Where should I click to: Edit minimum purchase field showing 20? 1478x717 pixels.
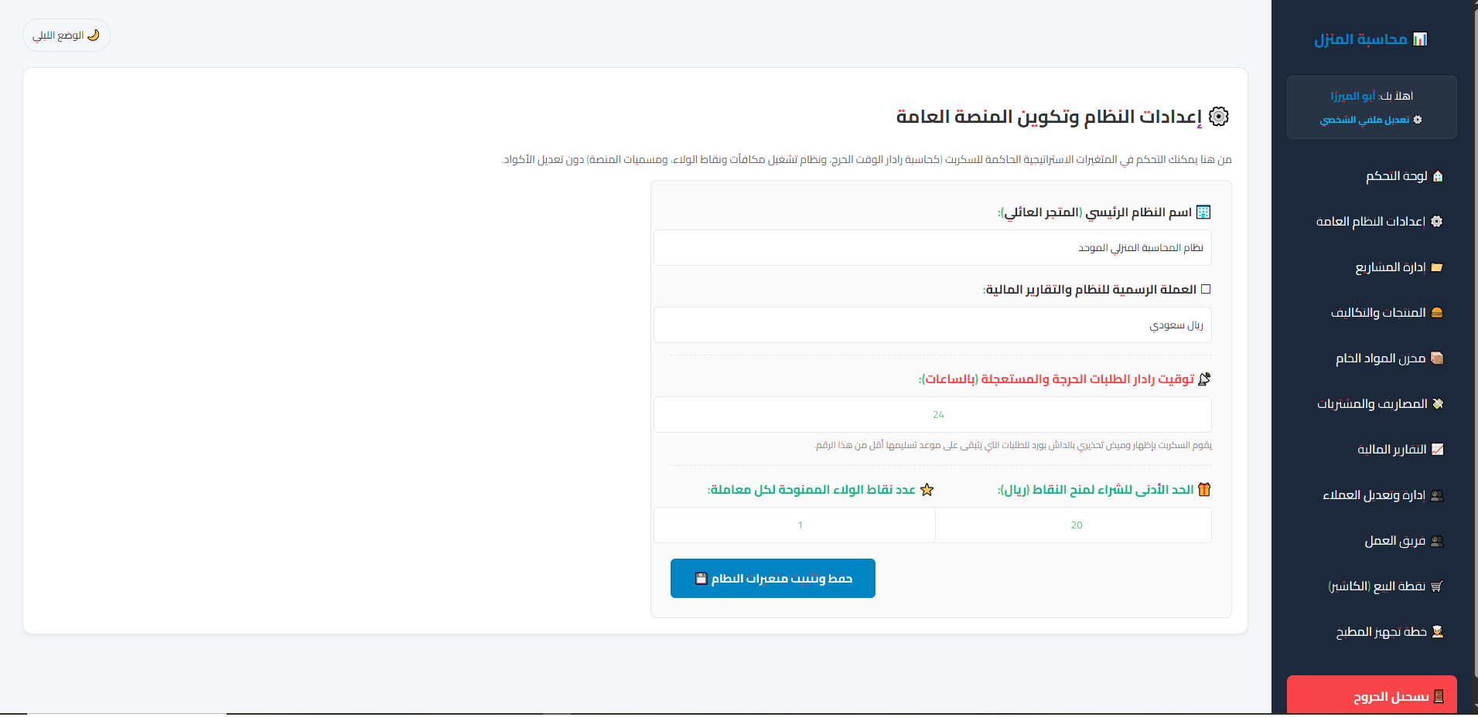click(x=1074, y=525)
